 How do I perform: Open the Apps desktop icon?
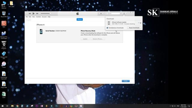(x=4, y=24)
